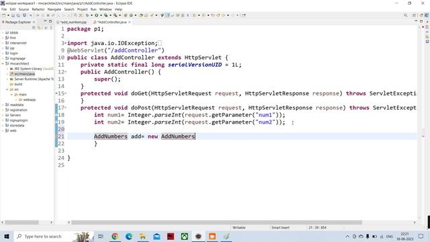Viewport: 430px width, 242px height.
Task: Open the Navigate menu
Action: pyautogui.click(x=54, y=9)
